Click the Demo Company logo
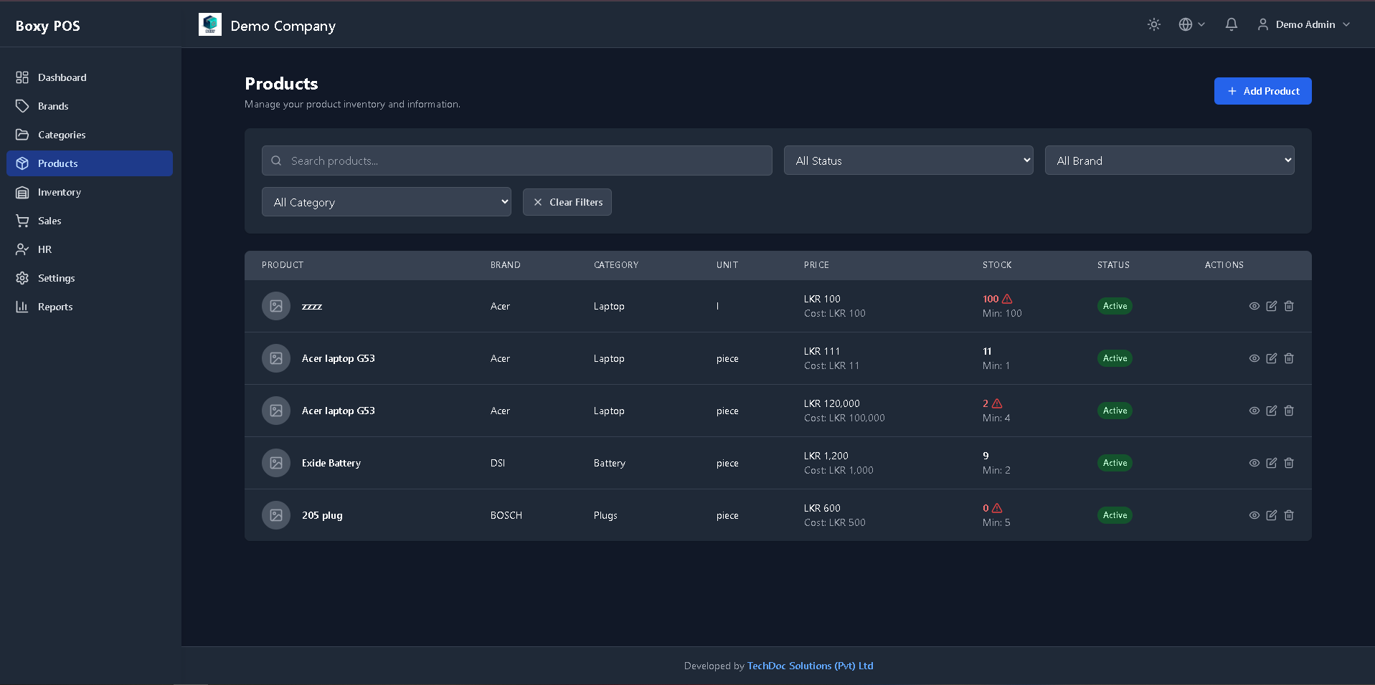This screenshot has height=685, width=1375. 210,24
